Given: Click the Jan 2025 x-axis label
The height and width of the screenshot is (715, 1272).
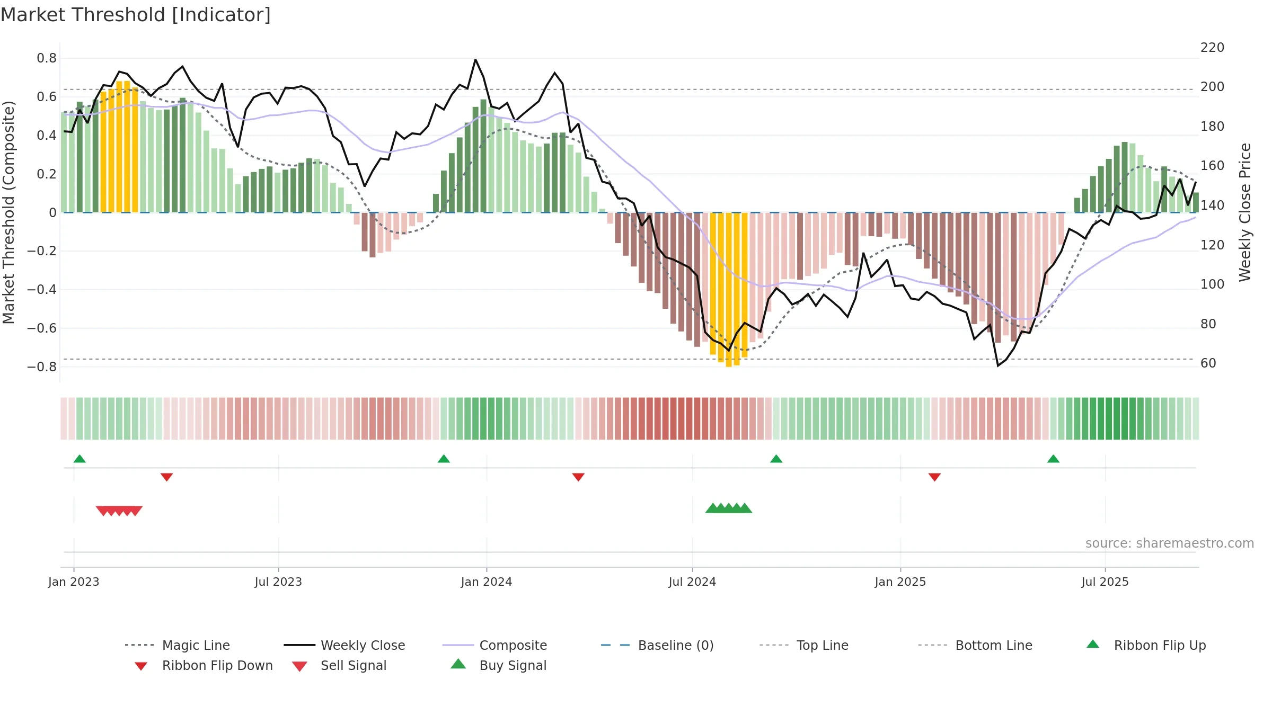Looking at the screenshot, I should tap(900, 582).
